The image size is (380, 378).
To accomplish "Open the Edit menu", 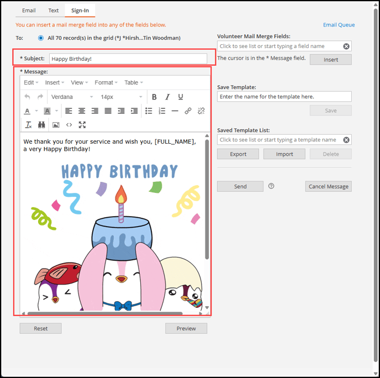I will (x=31, y=83).
